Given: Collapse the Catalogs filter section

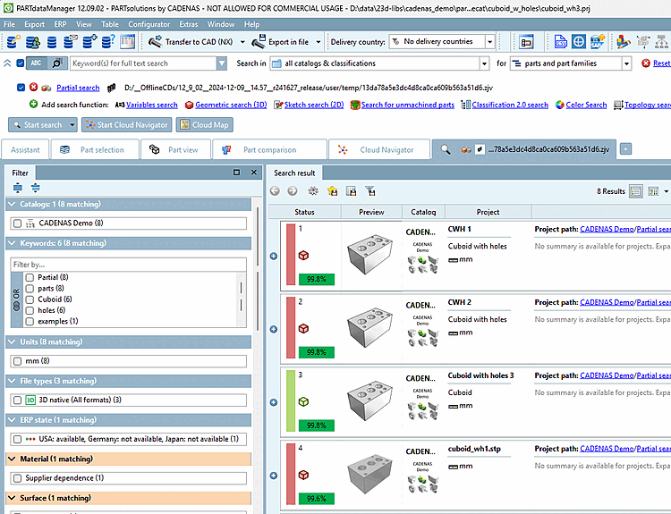Looking at the screenshot, I should tap(12, 204).
